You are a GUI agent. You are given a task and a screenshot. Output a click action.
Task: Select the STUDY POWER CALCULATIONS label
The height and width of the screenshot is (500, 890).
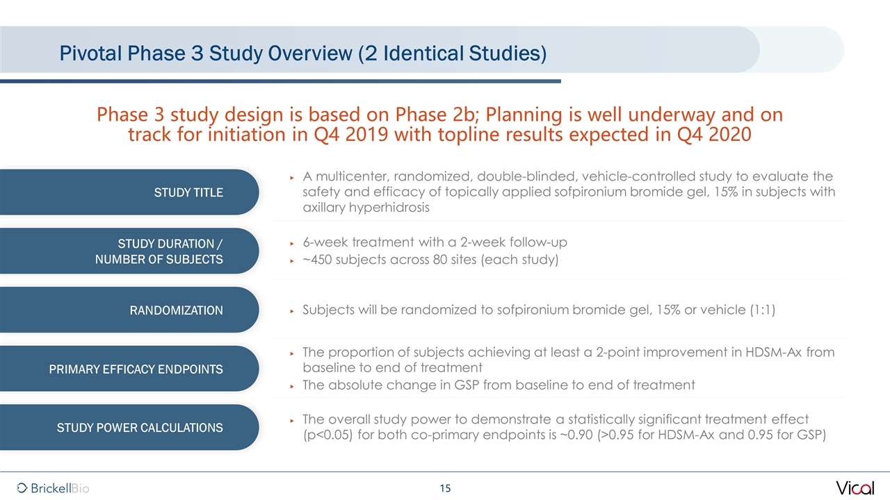click(140, 428)
